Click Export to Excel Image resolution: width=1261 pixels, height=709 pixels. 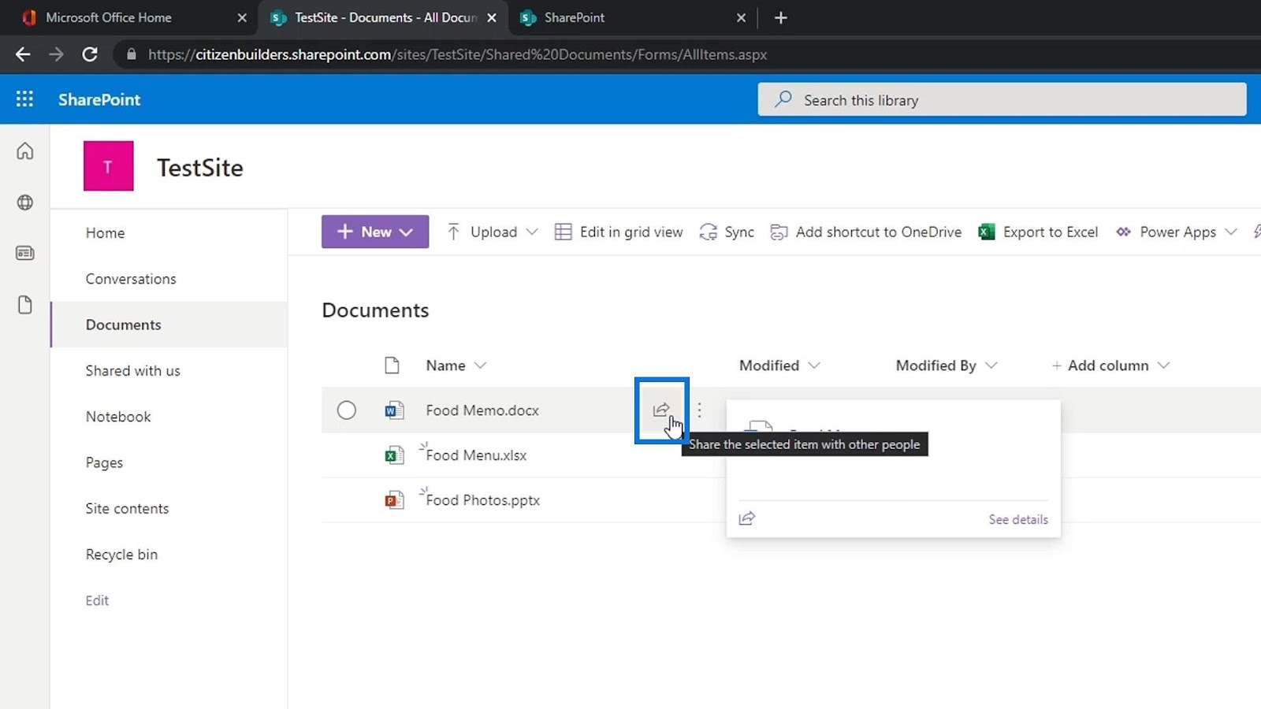coord(1038,232)
